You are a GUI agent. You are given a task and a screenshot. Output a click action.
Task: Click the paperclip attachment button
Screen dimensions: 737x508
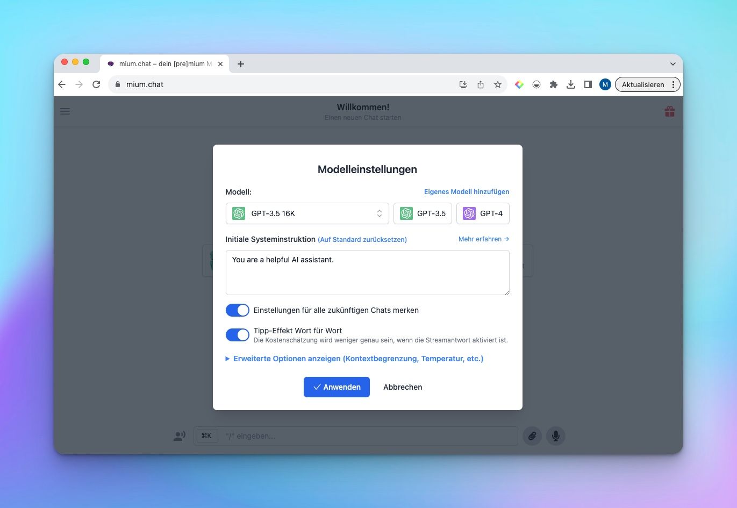[x=532, y=436]
